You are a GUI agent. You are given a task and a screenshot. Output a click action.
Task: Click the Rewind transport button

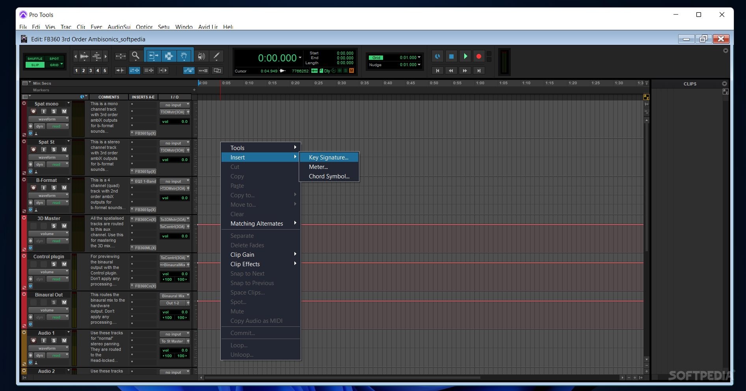(x=451, y=70)
